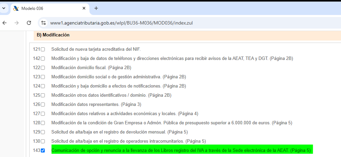Check box 127 actividades económicas y locales

pos(43,114)
